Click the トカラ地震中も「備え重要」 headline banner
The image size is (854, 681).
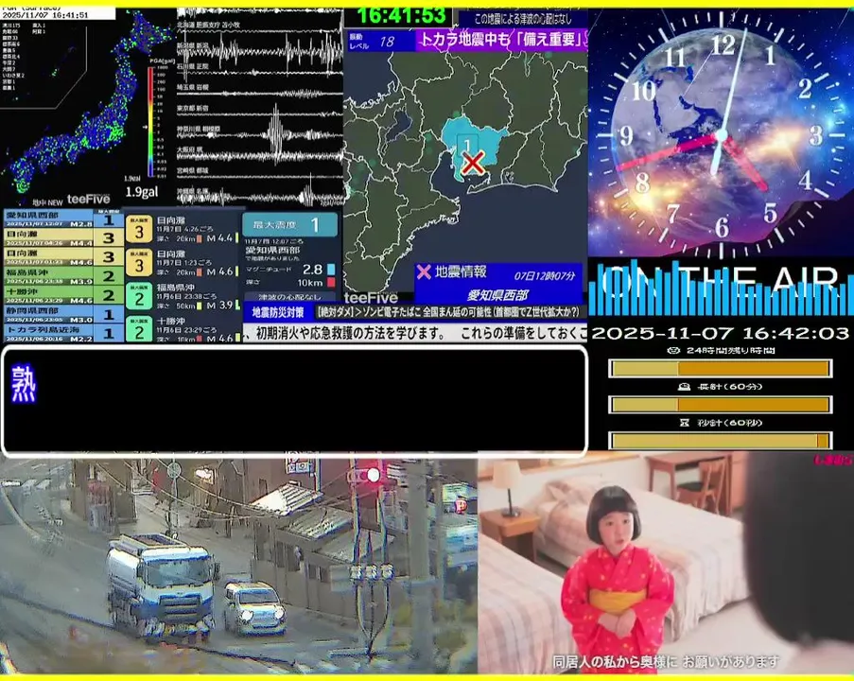point(502,39)
